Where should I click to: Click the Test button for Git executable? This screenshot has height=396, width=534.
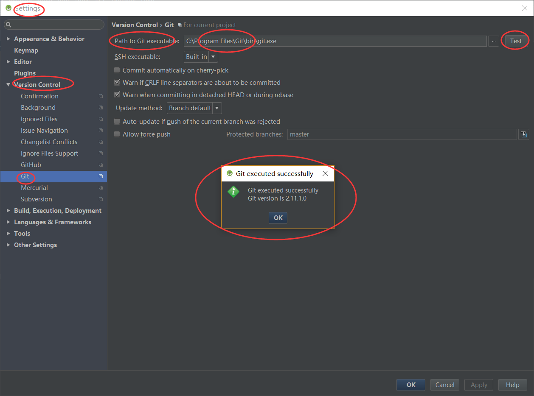[x=516, y=41]
